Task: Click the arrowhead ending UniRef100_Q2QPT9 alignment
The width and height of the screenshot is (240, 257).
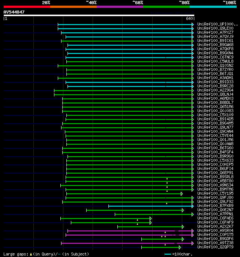Action: [180, 248]
